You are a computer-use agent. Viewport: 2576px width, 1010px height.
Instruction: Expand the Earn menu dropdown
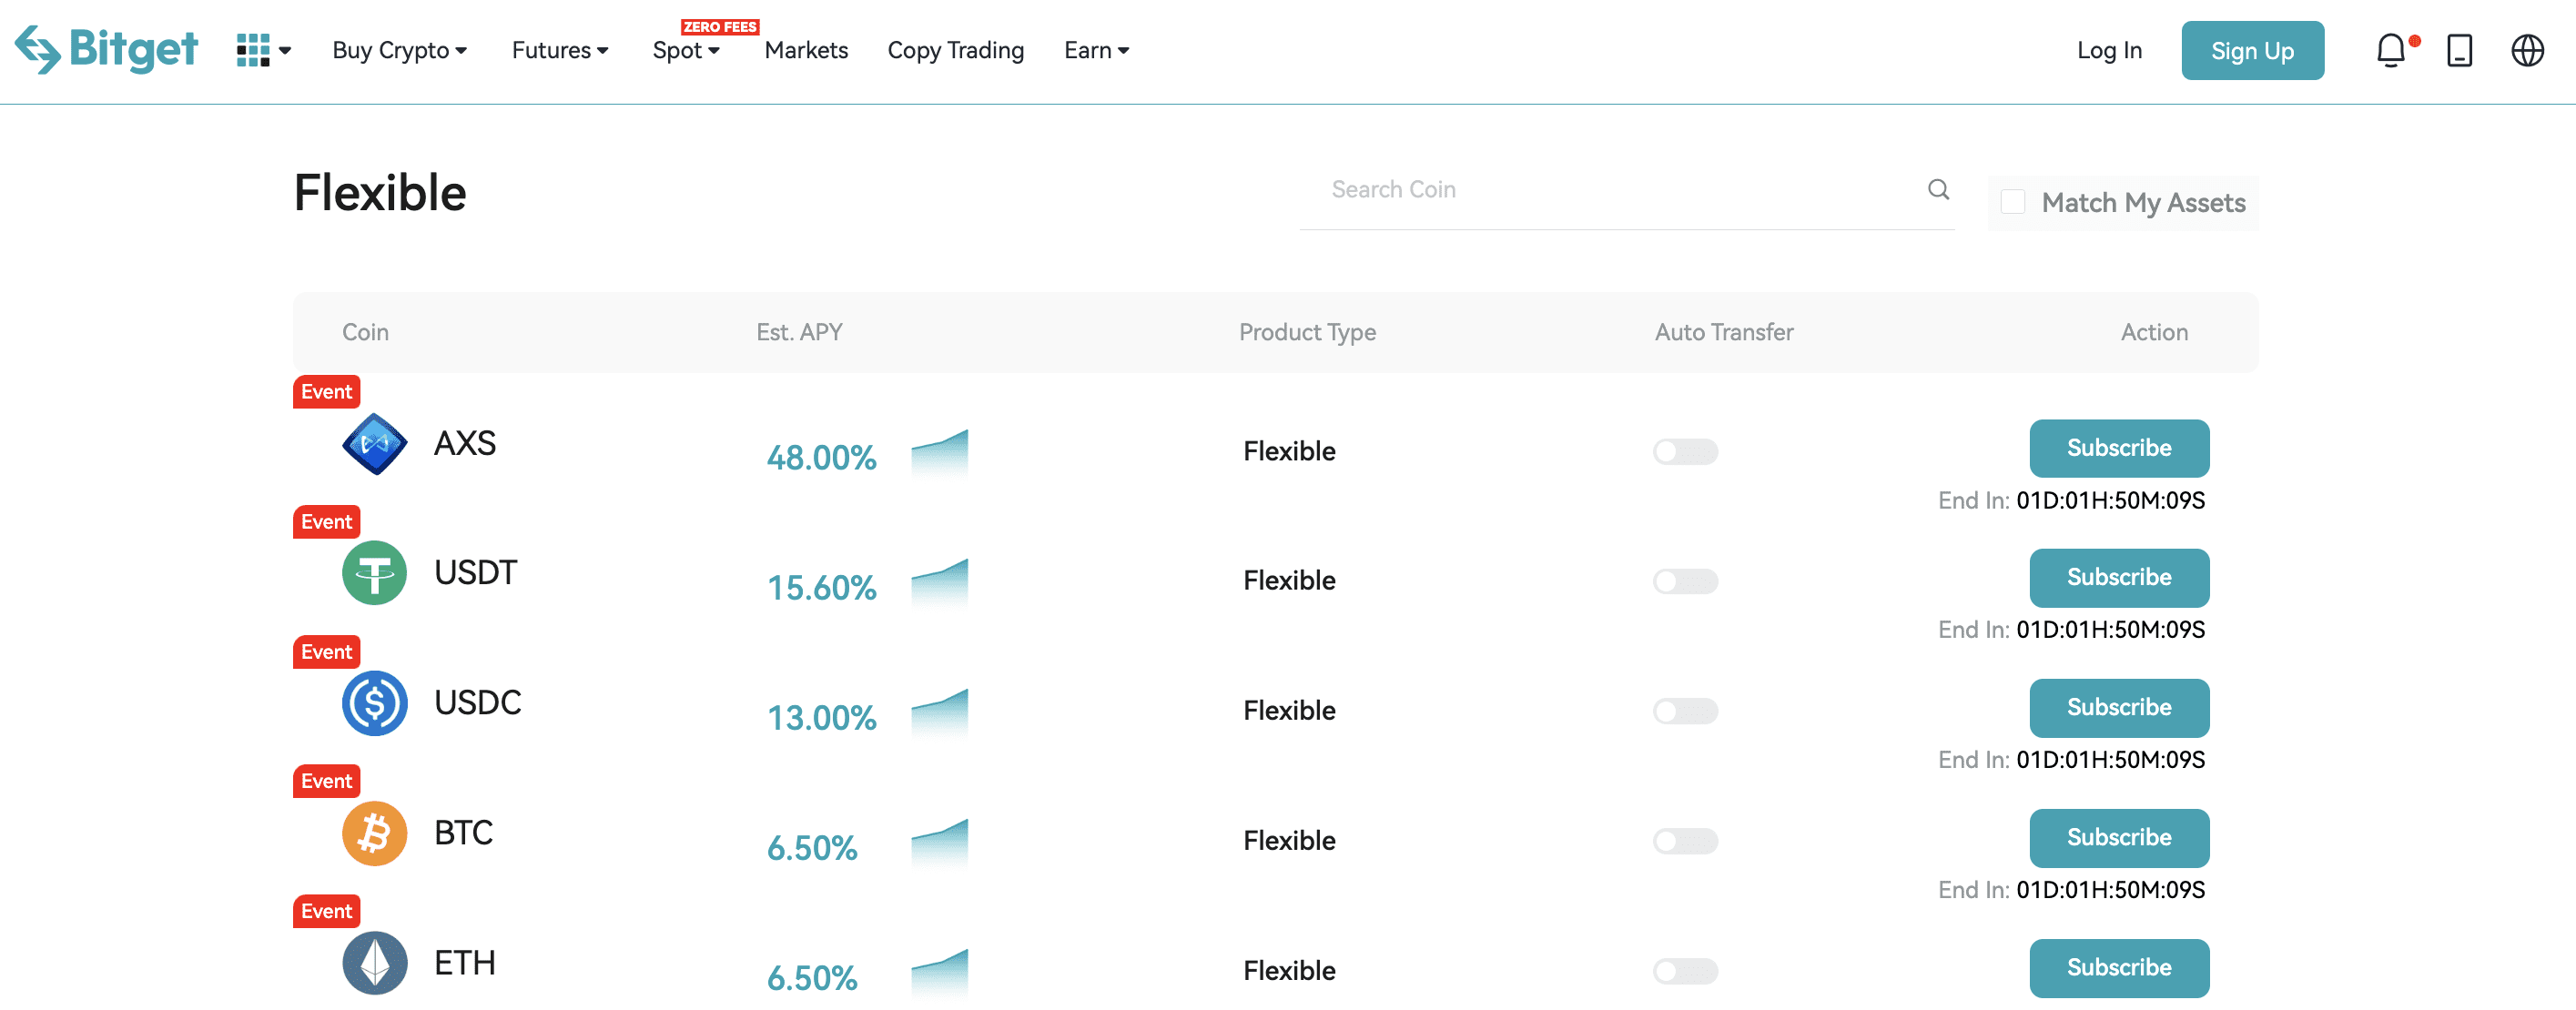(1096, 50)
